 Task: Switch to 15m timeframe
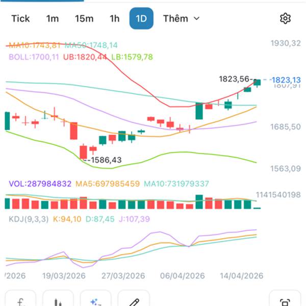click(x=84, y=19)
